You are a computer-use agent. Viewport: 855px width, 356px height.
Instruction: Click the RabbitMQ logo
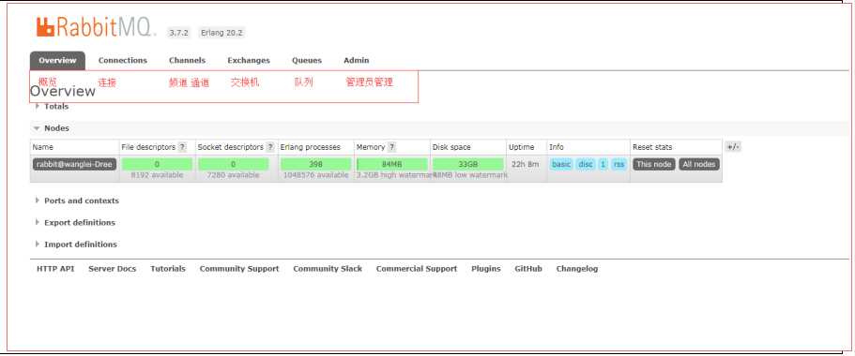pos(96,27)
